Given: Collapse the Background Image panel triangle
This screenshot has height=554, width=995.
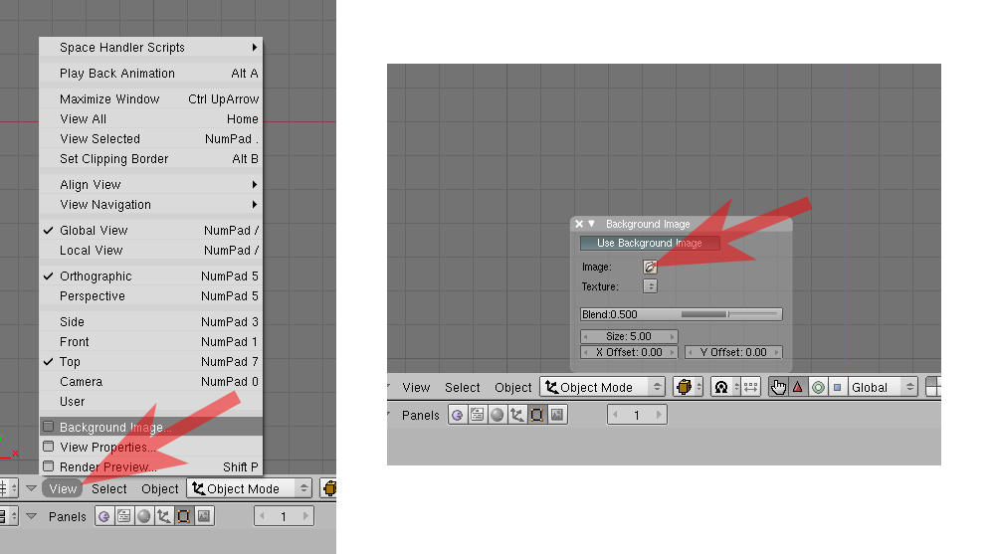Looking at the screenshot, I should pos(591,224).
